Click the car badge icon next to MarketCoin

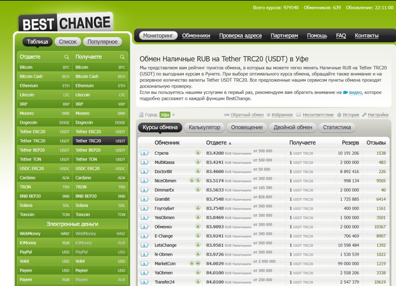click(198, 263)
